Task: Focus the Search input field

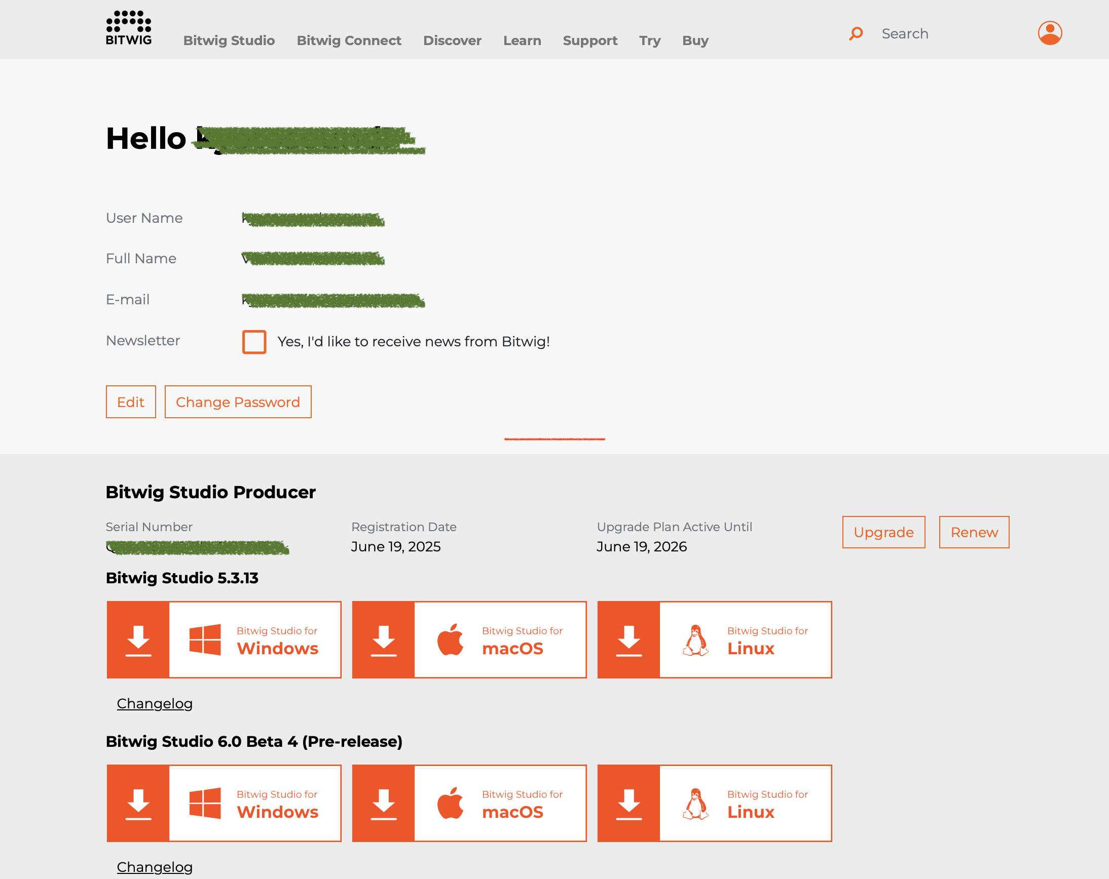Action: coord(946,34)
